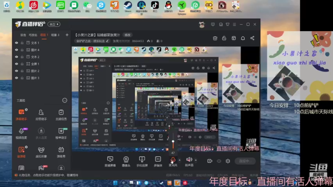Open 主播任务 in the toolbox
Viewport: 333px width, 187px height.
61,115
